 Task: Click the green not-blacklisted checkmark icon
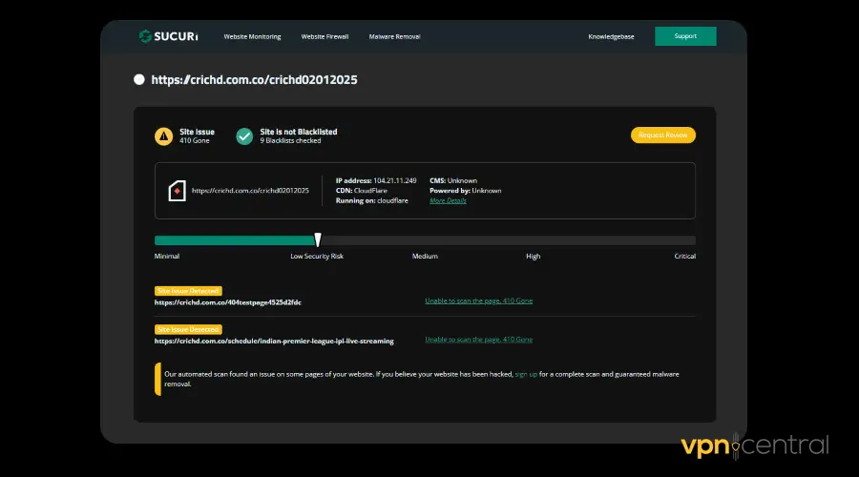[244, 135]
